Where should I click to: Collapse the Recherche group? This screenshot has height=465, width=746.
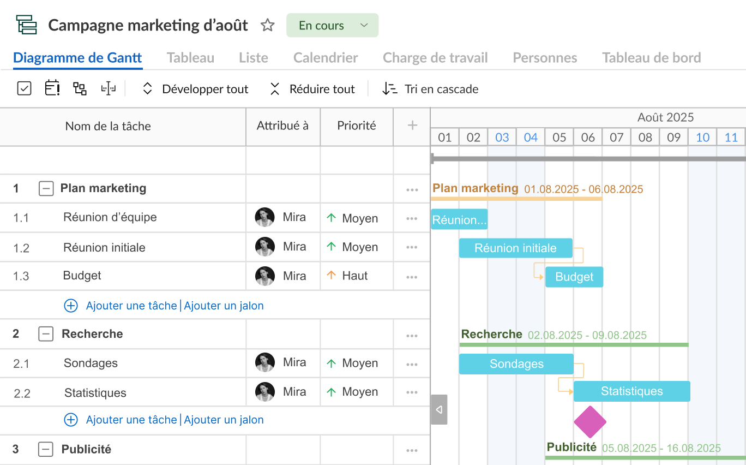coord(46,333)
